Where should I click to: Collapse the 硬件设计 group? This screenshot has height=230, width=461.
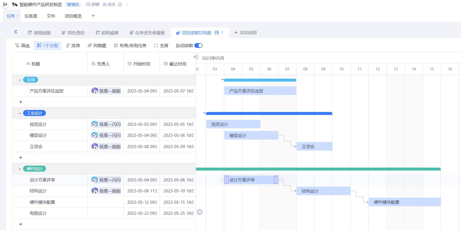[20, 169]
